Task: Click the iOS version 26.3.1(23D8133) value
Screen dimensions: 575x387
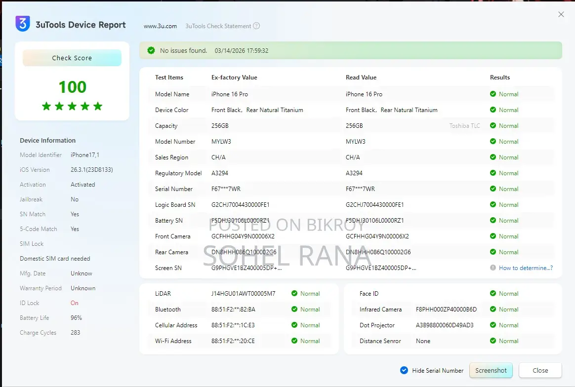Action: click(92, 170)
